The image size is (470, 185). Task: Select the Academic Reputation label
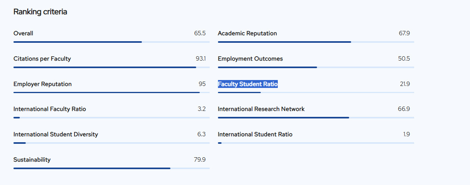click(x=247, y=33)
